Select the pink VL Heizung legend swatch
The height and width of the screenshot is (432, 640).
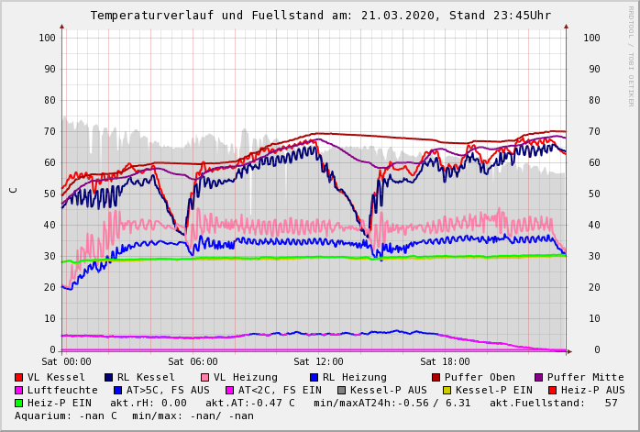click(x=204, y=377)
